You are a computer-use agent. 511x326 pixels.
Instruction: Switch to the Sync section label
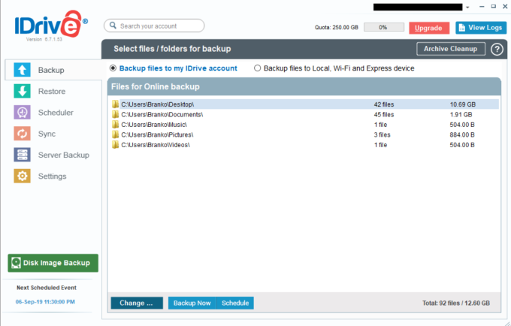click(47, 134)
